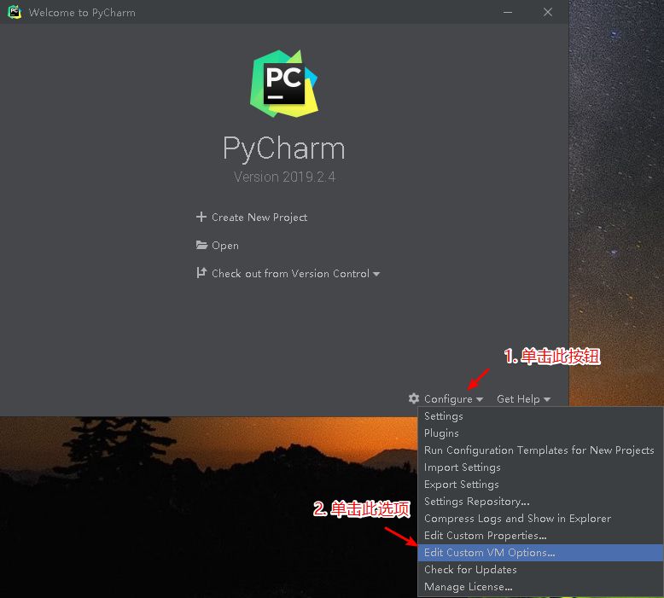Screen dimensions: 664x598
Task: Minimize the Welcome to PyCharm window
Action: [x=509, y=13]
